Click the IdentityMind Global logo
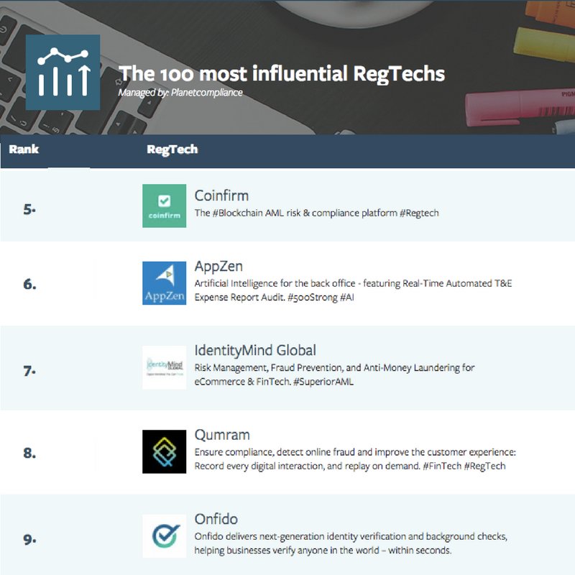Image resolution: width=575 pixels, height=575 pixels. click(x=164, y=366)
